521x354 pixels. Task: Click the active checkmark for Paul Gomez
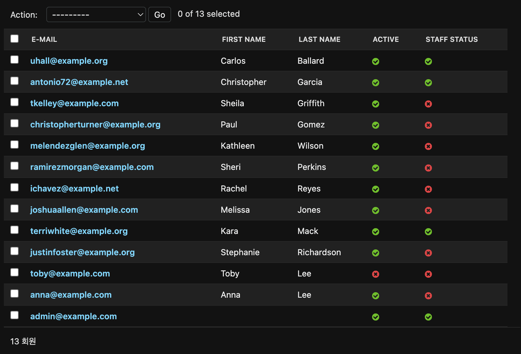tap(376, 125)
